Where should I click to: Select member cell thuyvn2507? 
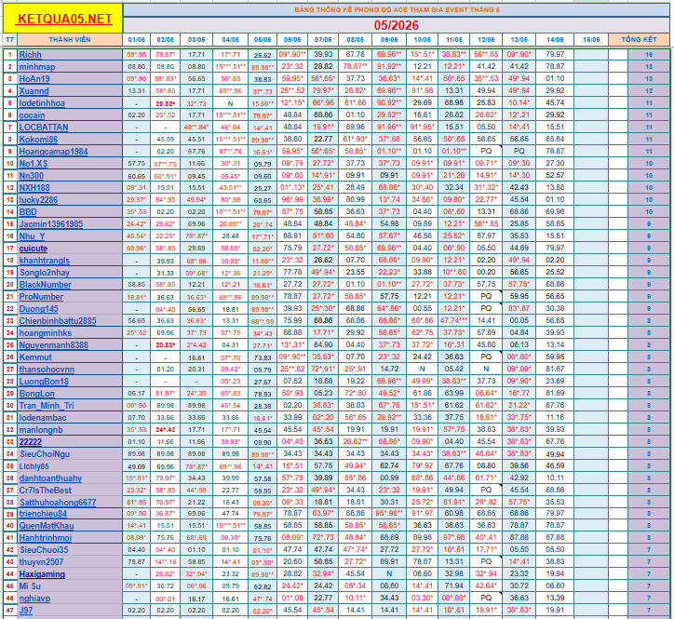(x=70, y=561)
